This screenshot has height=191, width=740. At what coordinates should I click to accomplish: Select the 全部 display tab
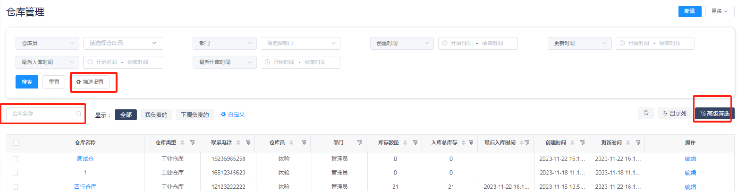(126, 115)
